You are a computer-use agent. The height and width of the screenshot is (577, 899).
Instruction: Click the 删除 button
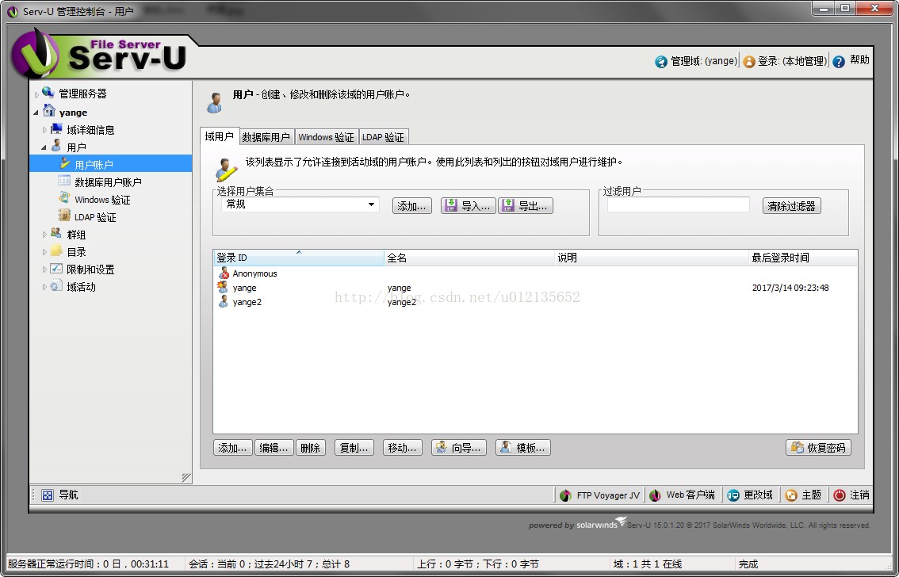point(310,448)
